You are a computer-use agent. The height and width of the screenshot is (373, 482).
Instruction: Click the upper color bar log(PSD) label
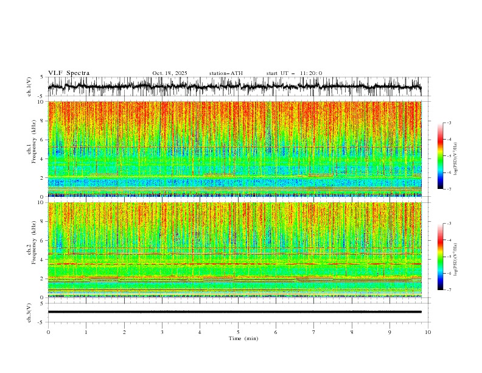(456, 159)
